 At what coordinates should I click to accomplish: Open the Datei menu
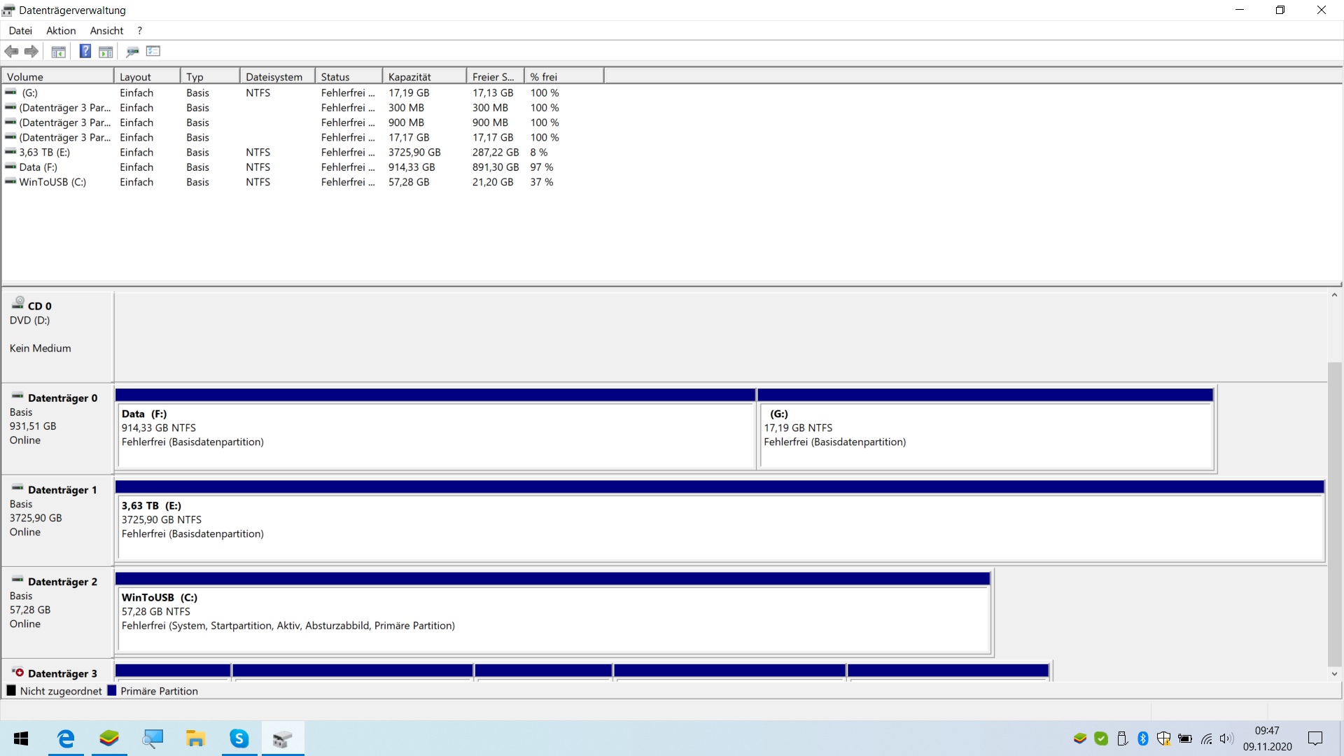20,31
